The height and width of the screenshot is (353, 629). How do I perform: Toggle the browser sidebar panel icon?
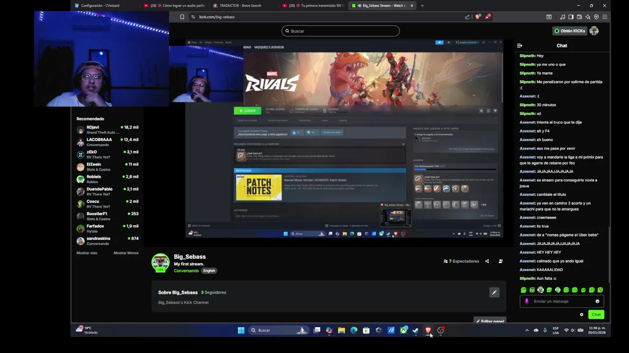coord(571,17)
